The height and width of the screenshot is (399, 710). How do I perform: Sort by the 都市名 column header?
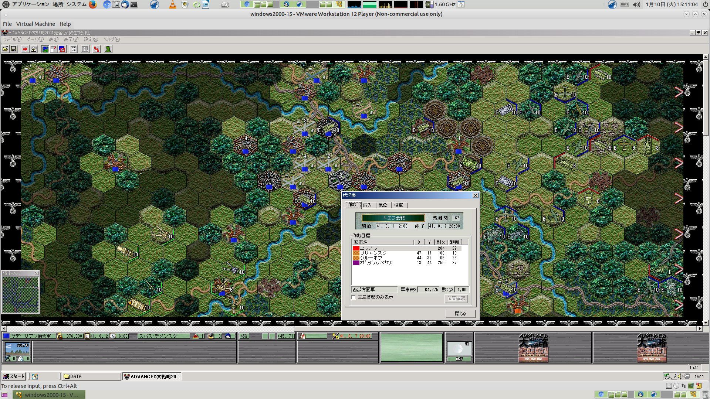(x=383, y=242)
